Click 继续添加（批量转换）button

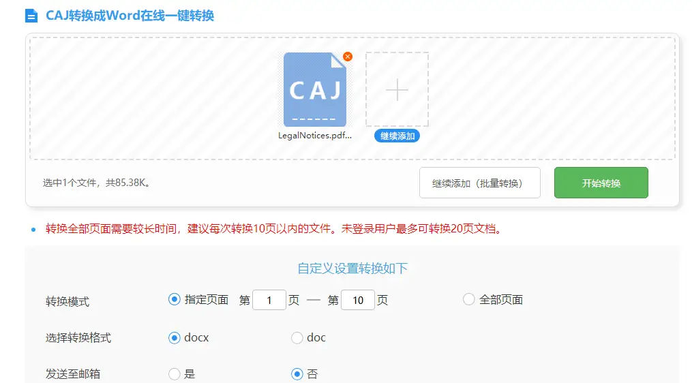pyautogui.click(x=480, y=183)
